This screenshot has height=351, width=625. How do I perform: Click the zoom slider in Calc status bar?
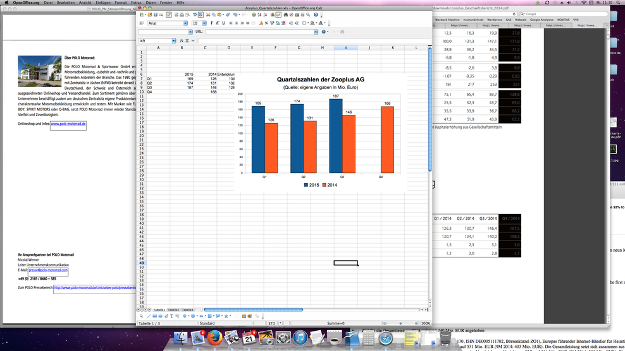pyautogui.click(x=400, y=323)
